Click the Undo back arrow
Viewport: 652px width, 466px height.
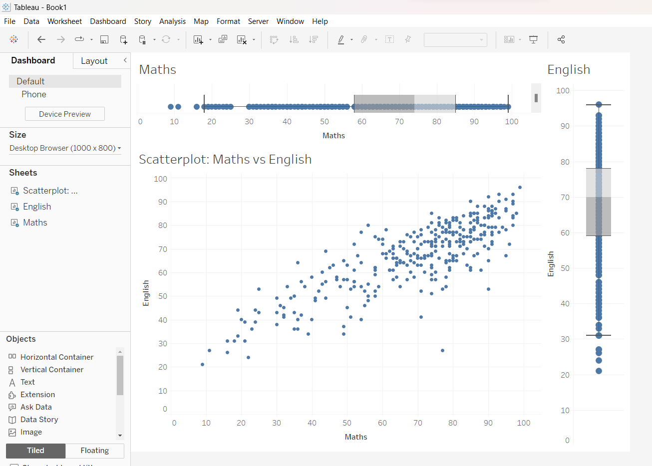41,39
